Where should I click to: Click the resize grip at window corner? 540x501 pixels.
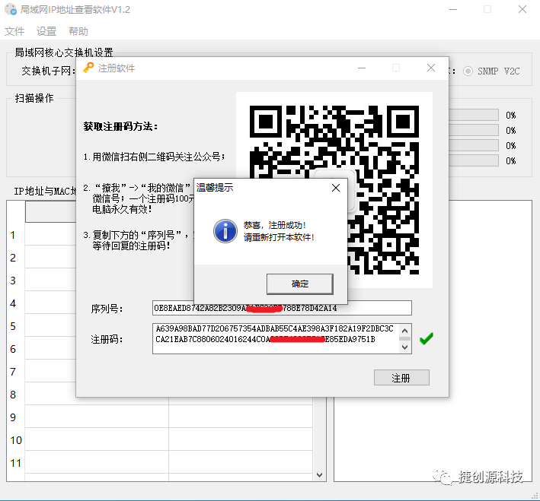tap(535, 496)
